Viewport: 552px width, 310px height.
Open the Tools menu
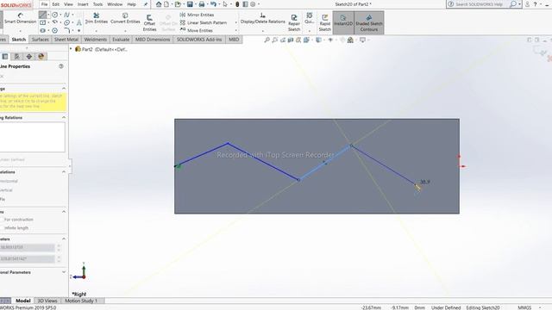[x=97, y=4]
